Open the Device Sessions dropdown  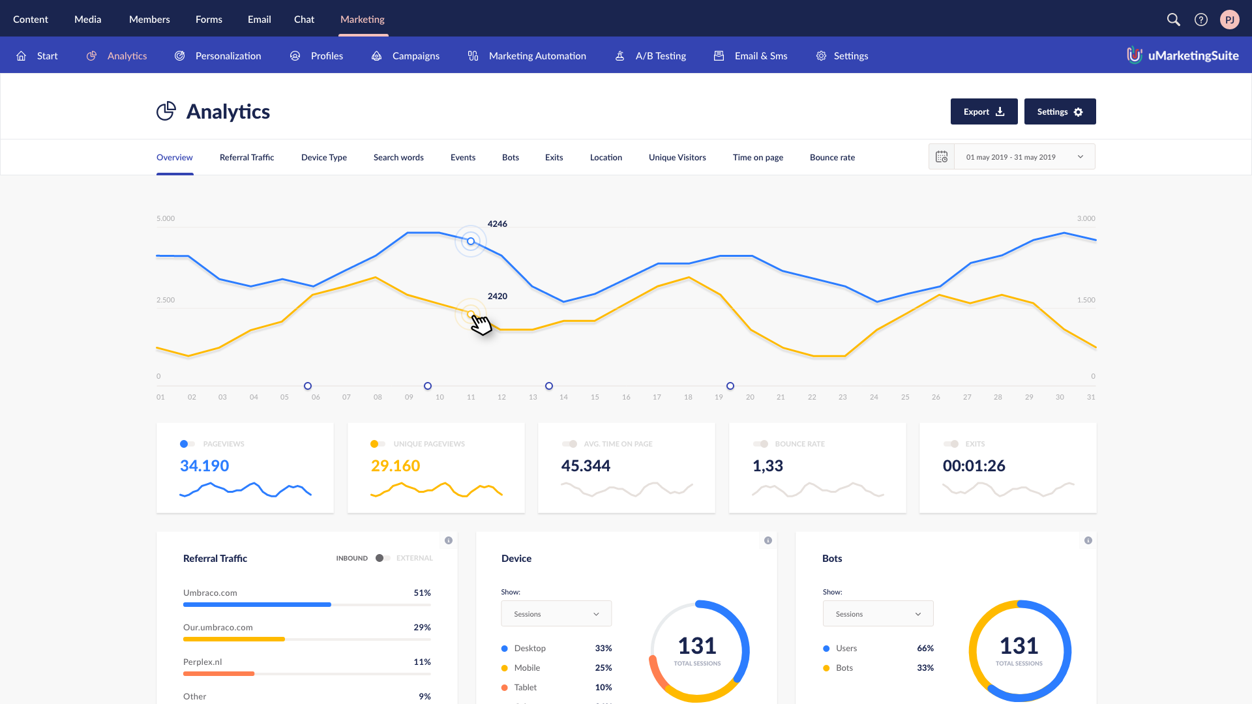(556, 614)
